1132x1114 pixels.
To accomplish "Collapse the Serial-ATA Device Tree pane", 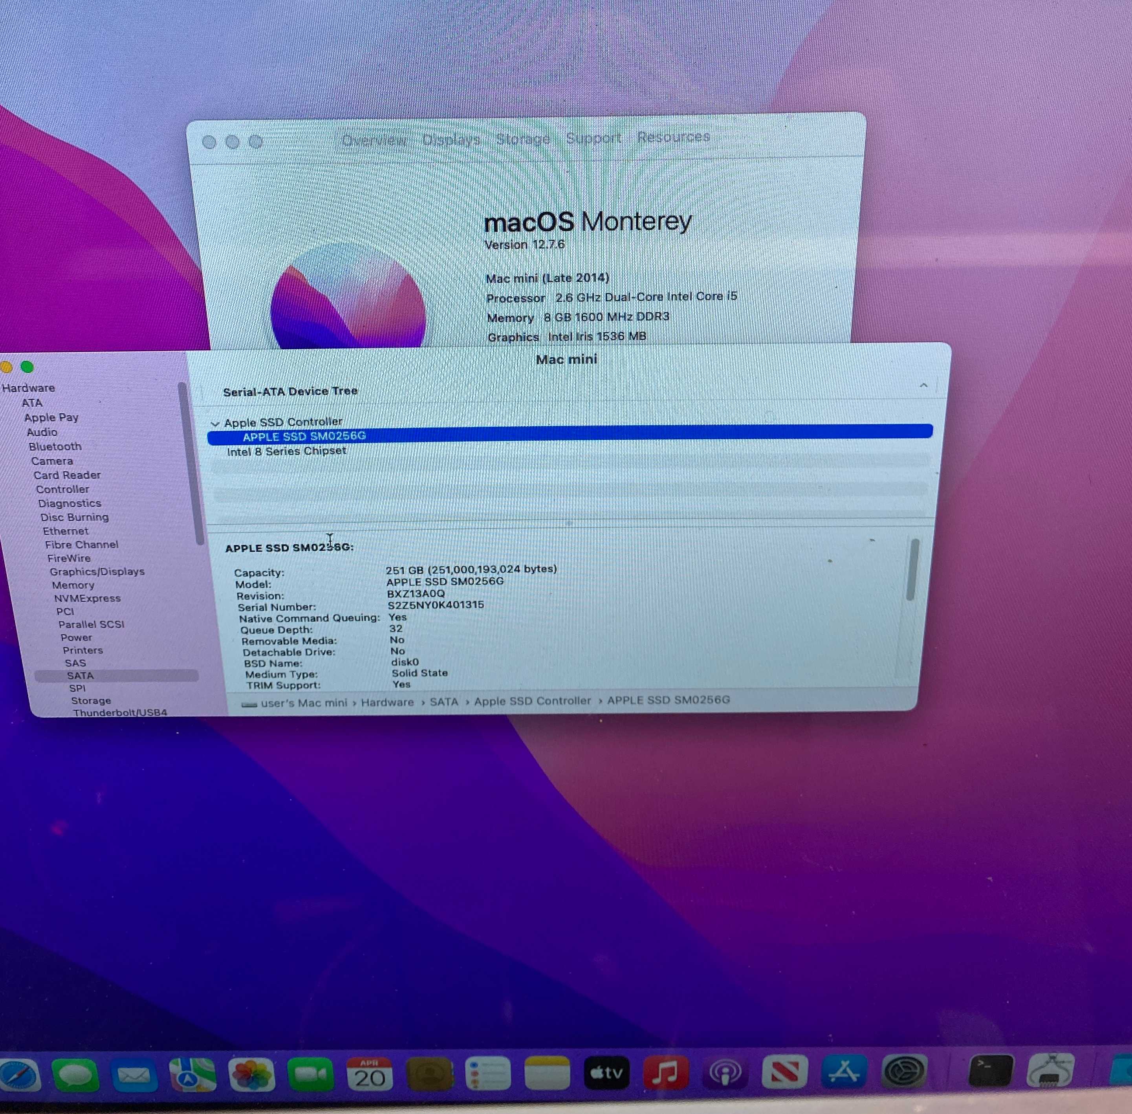I will [x=923, y=385].
